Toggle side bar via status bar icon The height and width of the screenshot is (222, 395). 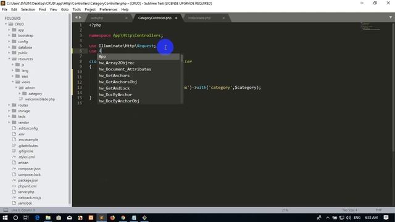(6, 210)
